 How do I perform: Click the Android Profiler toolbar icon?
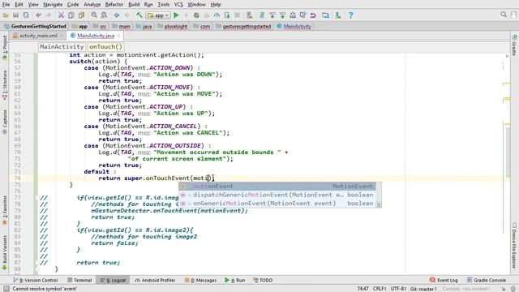217,15
